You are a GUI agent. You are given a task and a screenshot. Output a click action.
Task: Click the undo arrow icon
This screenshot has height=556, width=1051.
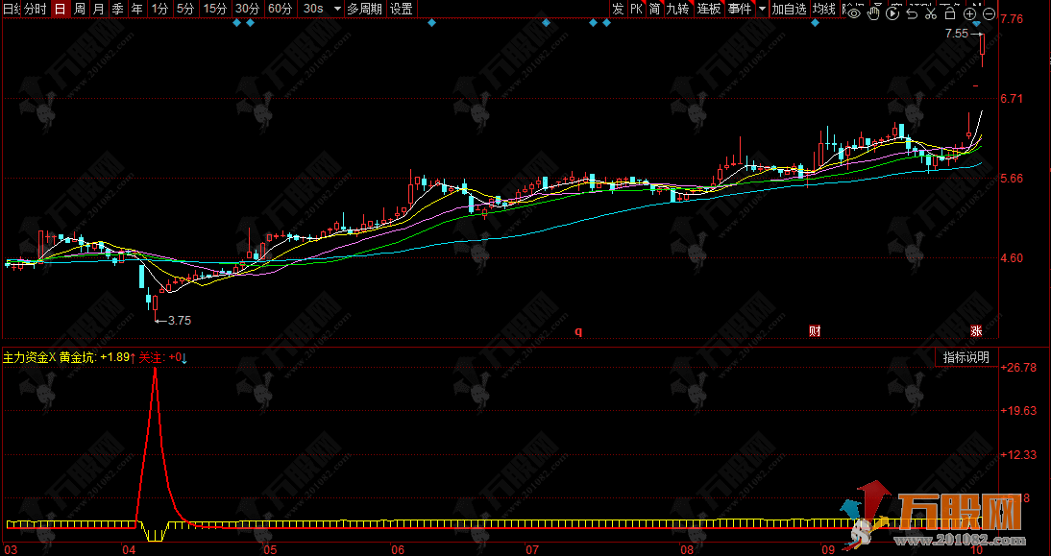coord(912,13)
